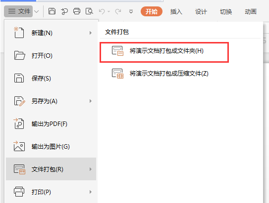Select the 开始 tab button
269x203 pixels.
pyautogui.click(x=152, y=11)
